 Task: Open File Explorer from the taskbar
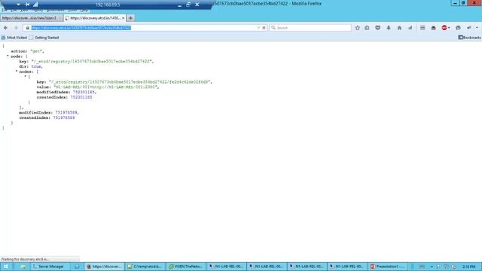[23, 266]
